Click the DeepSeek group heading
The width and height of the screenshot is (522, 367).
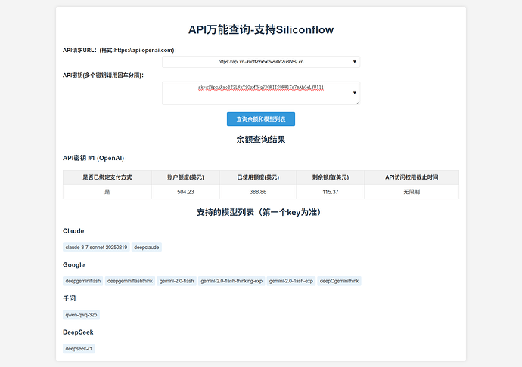pyautogui.click(x=78, y=332)
